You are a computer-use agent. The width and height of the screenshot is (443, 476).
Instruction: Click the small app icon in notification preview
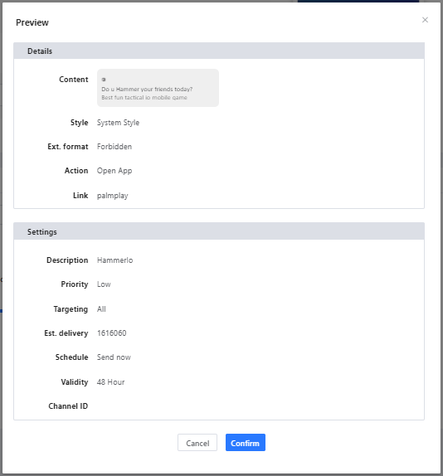tap(104, 80)
